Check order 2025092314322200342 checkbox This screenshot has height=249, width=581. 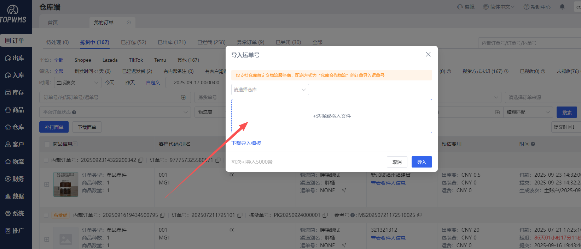46,160
